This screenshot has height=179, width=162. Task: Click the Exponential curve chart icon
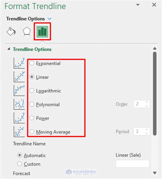[x=19, y=63]
